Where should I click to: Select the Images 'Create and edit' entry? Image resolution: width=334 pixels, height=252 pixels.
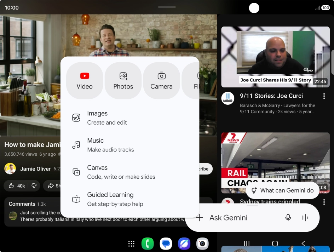(130, 118)
